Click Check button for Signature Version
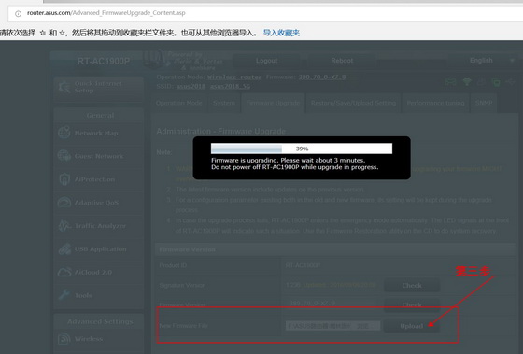Viewport: 523px width, 354px height. 412,285
